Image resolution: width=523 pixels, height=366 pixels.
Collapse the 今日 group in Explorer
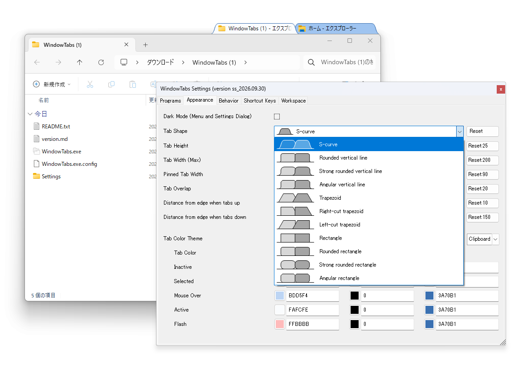point(30,114)
